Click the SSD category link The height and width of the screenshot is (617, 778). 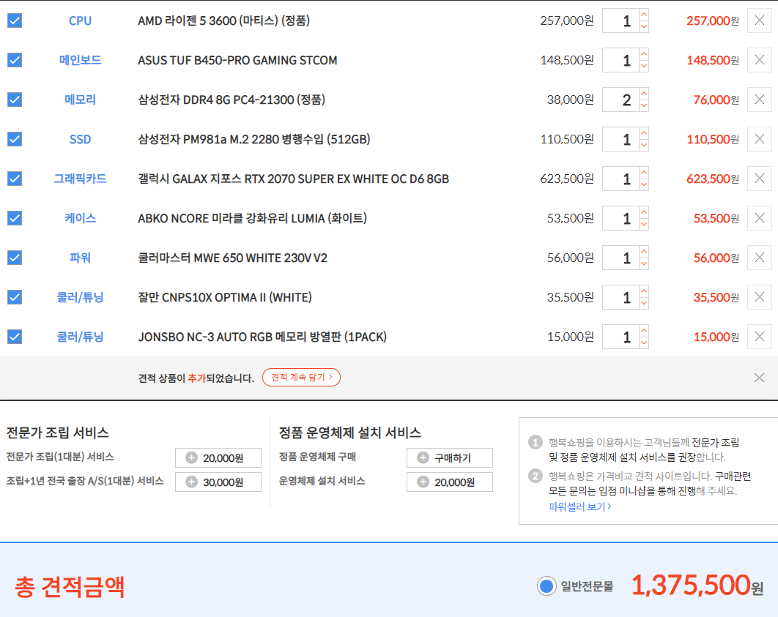(x=80, y=139)
